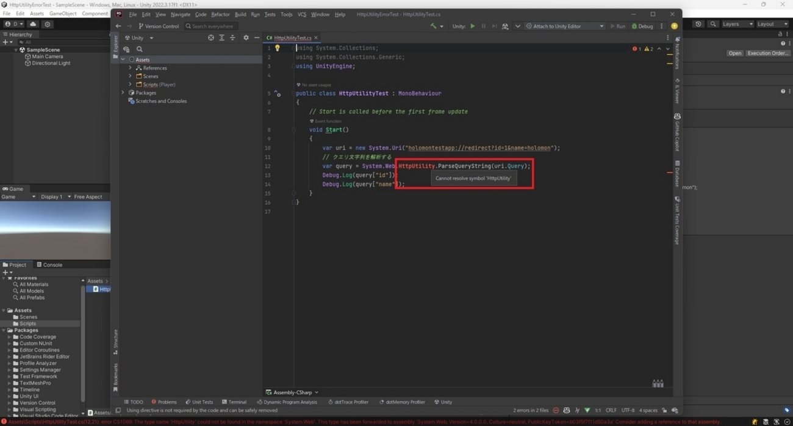The image size is (793, 426).
Task: Click the Search everywhere field
Action: point(210,26)
